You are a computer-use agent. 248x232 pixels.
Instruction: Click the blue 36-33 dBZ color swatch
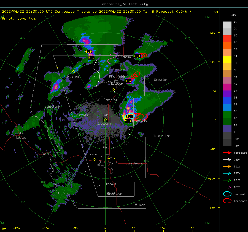[227, 101]
